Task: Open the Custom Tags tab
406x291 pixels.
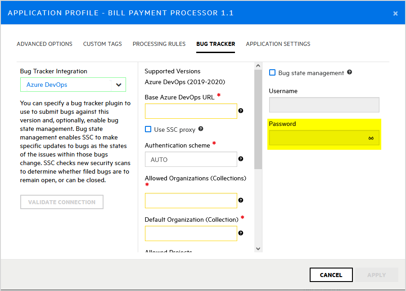Action: coord(103,44)
